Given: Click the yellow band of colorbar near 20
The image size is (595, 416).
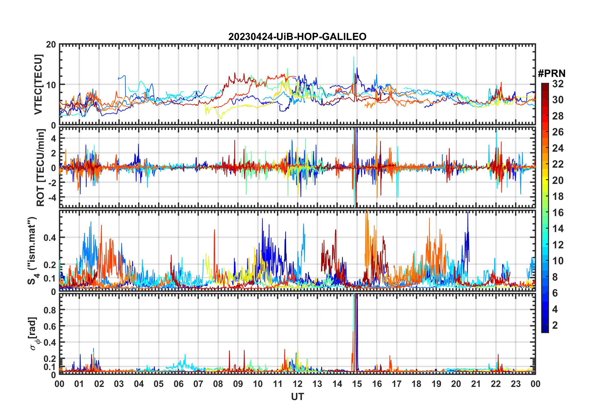Looking at the screenshot, I should (545, 180).
